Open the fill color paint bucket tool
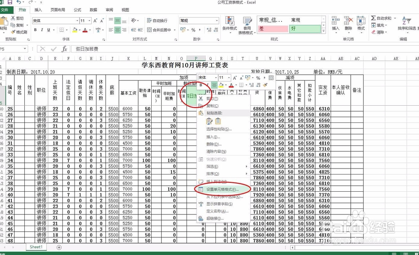 (75, 30)
